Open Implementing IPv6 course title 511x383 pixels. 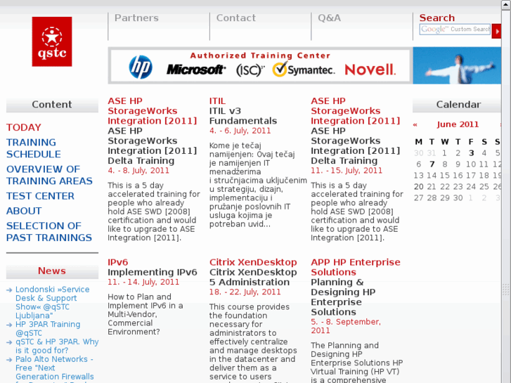point(153,272)
